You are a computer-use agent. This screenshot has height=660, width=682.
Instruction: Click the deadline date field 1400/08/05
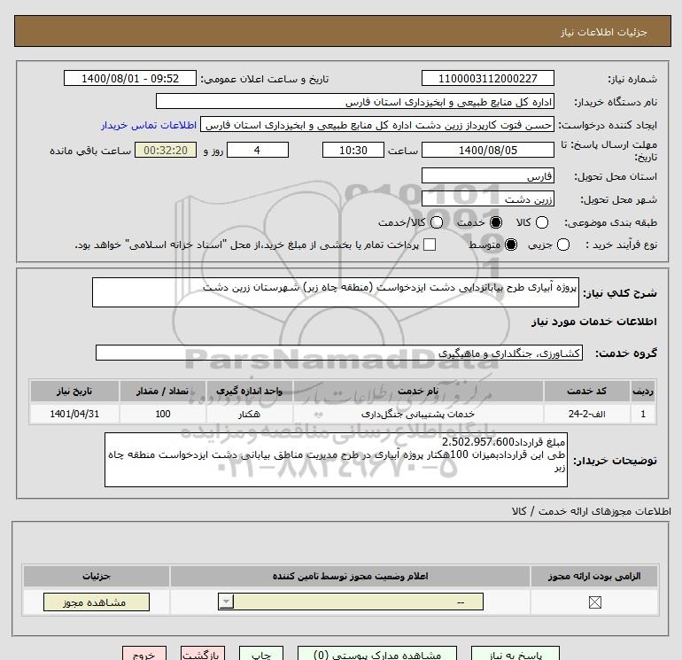pyautogui.click(x=487, y=150)
